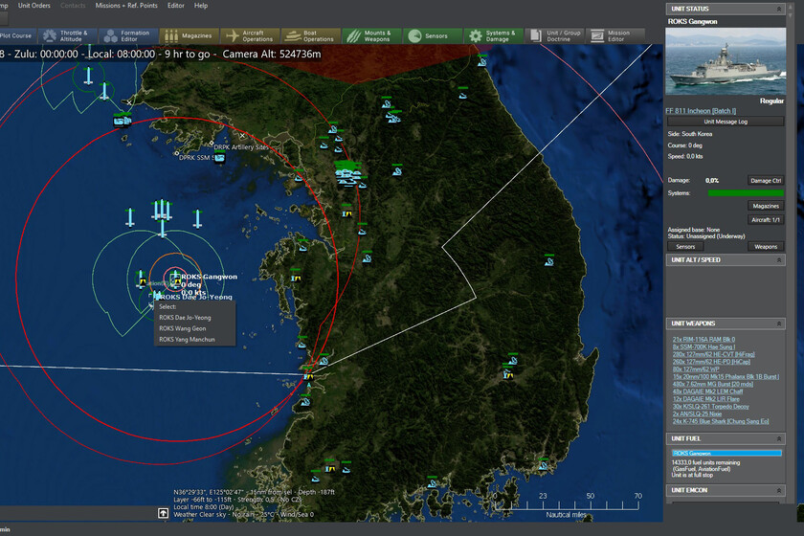Select ROKS Wang Geon from the context menu

point(183,328)
